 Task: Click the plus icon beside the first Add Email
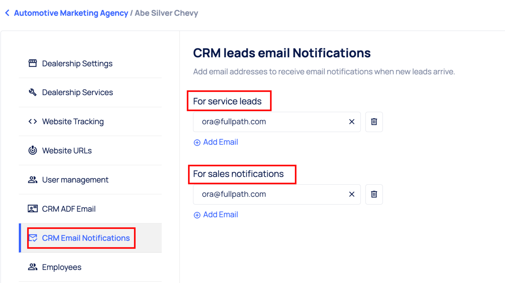coord(197,142)
